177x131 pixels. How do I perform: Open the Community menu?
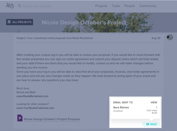pos(148,6)
